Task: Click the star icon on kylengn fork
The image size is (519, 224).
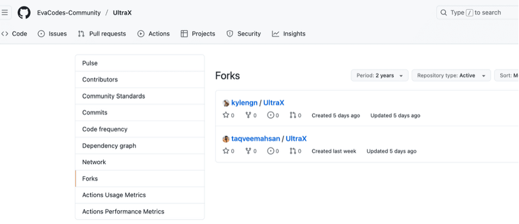Action: point(226,115)
